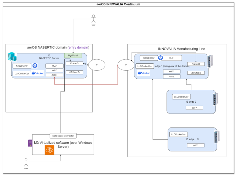Click the Data Space Connector box

pos(63,136)
